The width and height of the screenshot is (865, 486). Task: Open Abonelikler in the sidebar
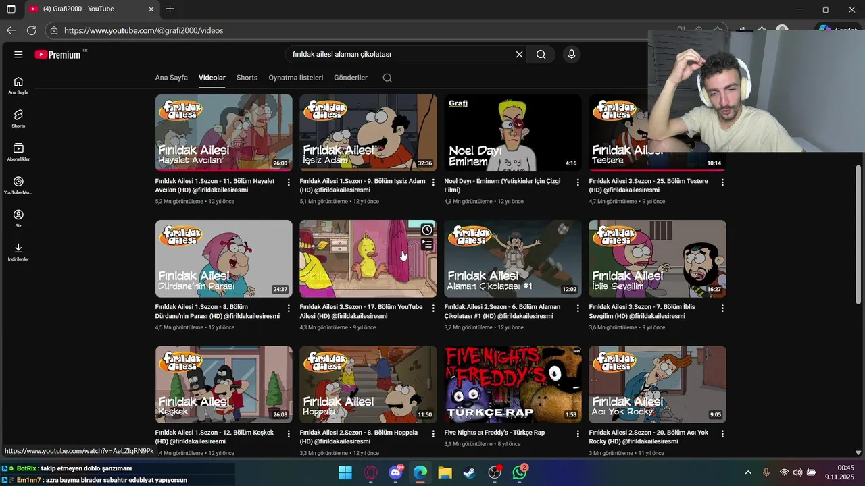(18, 151)
